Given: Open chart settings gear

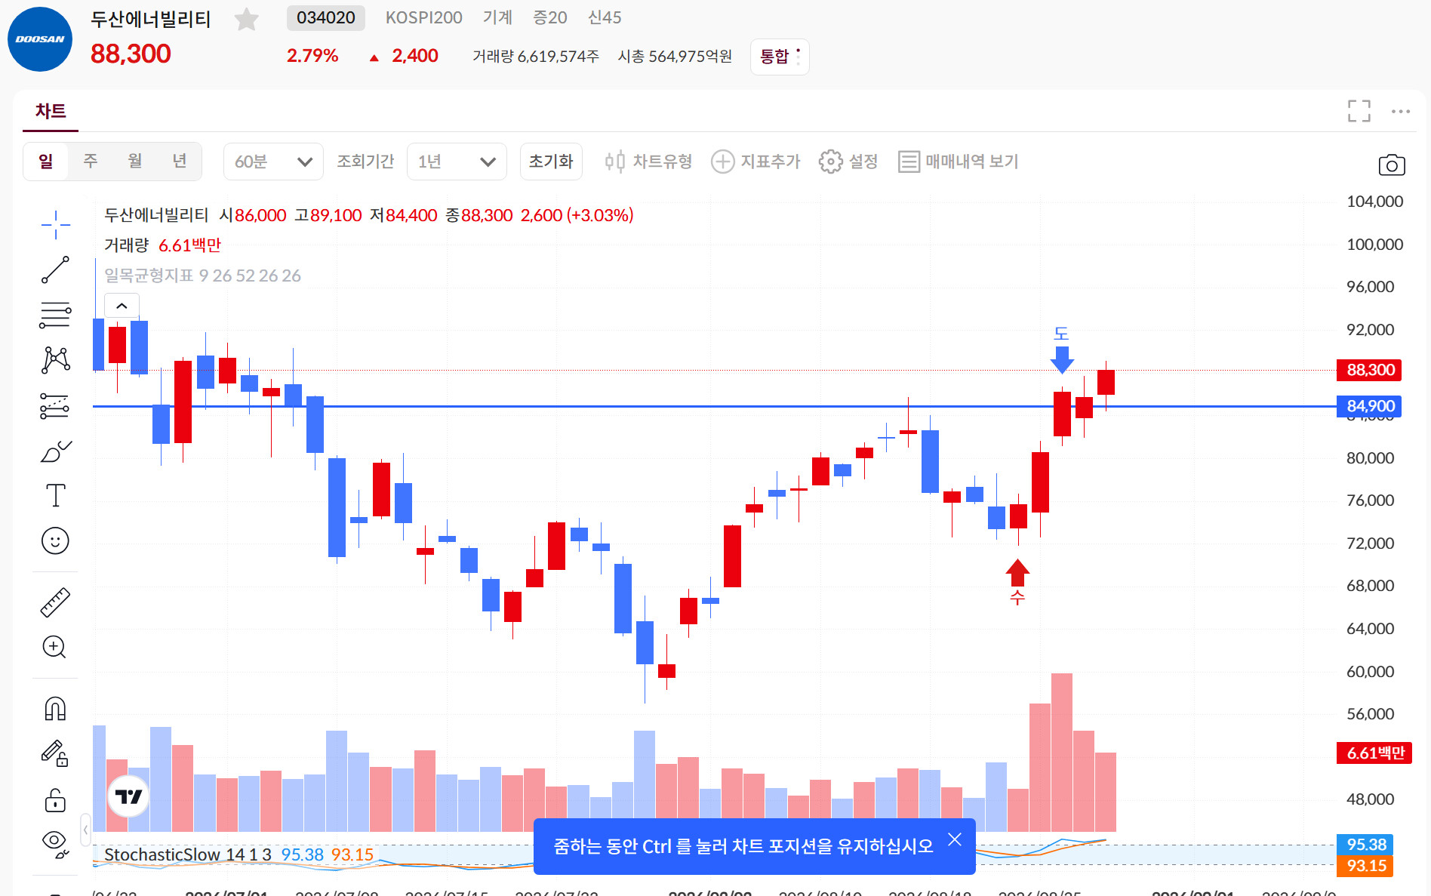Looking at the screenshot, I should tap(848, 162).
